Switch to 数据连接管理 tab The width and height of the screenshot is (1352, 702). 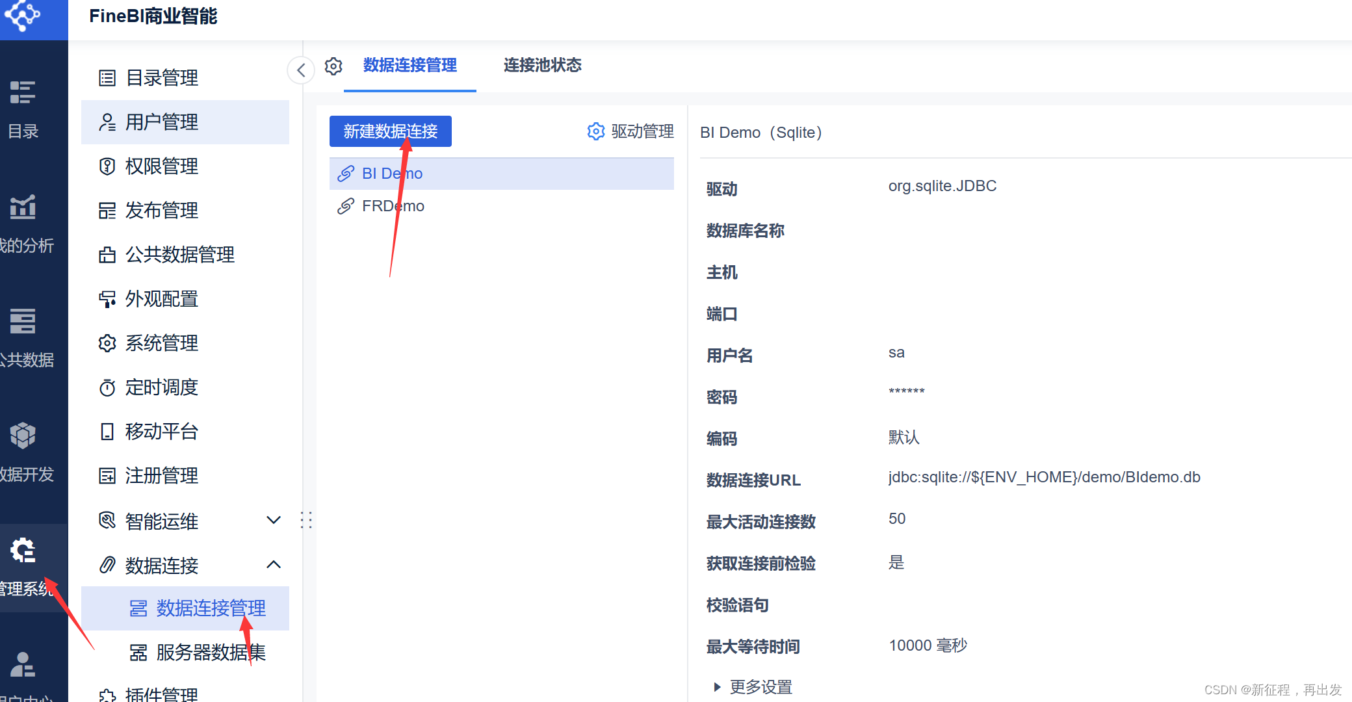[410, 65]
